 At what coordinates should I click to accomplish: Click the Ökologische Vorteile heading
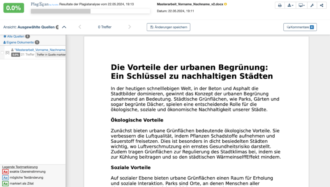pyautogui.click(x=137, y=120)
